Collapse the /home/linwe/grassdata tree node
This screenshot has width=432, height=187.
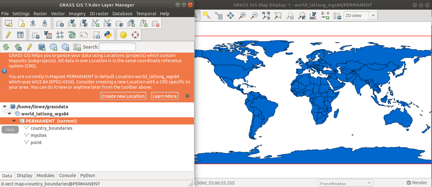pyautogui.click(x=5, y=107)
